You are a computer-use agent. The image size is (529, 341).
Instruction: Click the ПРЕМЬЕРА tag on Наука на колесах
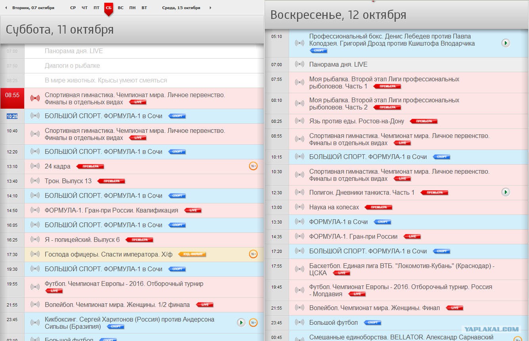[378, 207]
